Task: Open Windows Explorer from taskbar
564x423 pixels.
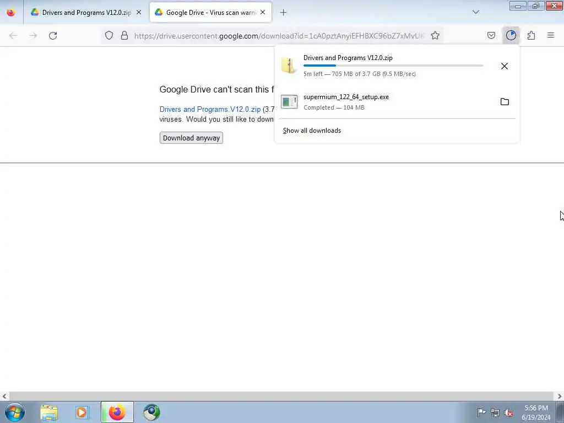Action: (x=49, y=413)
